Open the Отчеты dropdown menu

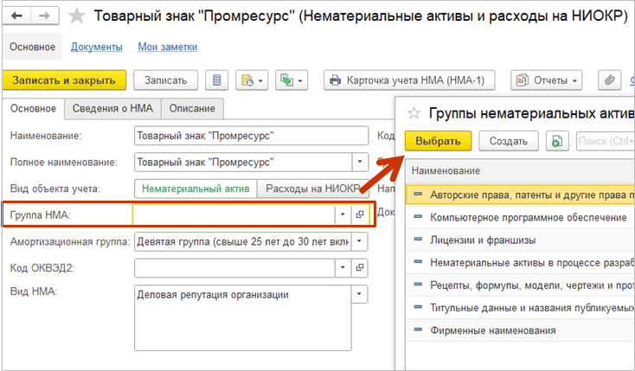(546, 80)
